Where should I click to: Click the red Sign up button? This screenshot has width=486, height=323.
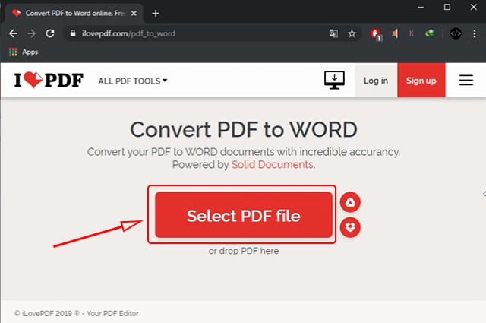[421, 81]
